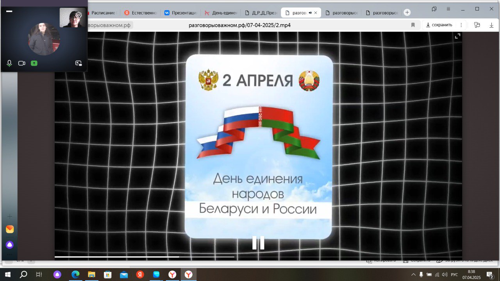This screenshot has width=500, height=281.
Task: Open Alice assistant in the browser sidebar
Action: tap(10, 245)
